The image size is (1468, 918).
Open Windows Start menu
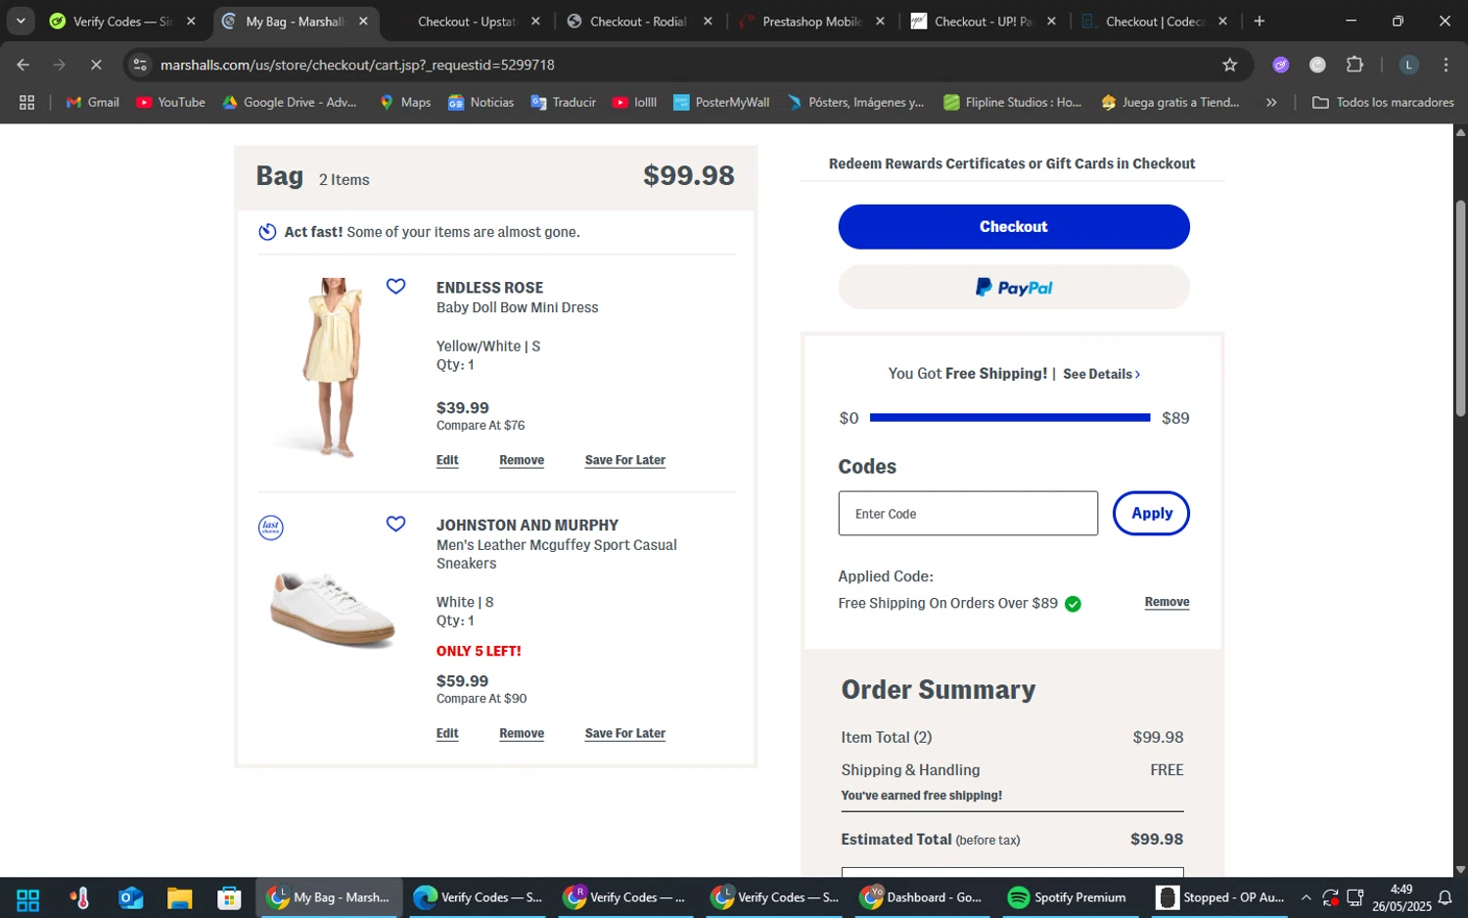(x=27, y=897)
